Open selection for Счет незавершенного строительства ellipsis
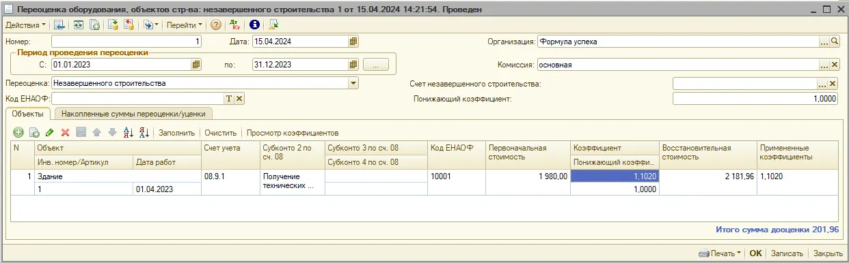The image size is (849, 263). coord(823,84)
